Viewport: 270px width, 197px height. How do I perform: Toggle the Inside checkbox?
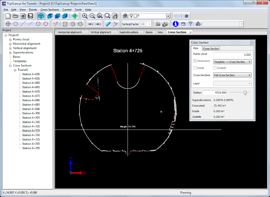(x=195, y=68)
